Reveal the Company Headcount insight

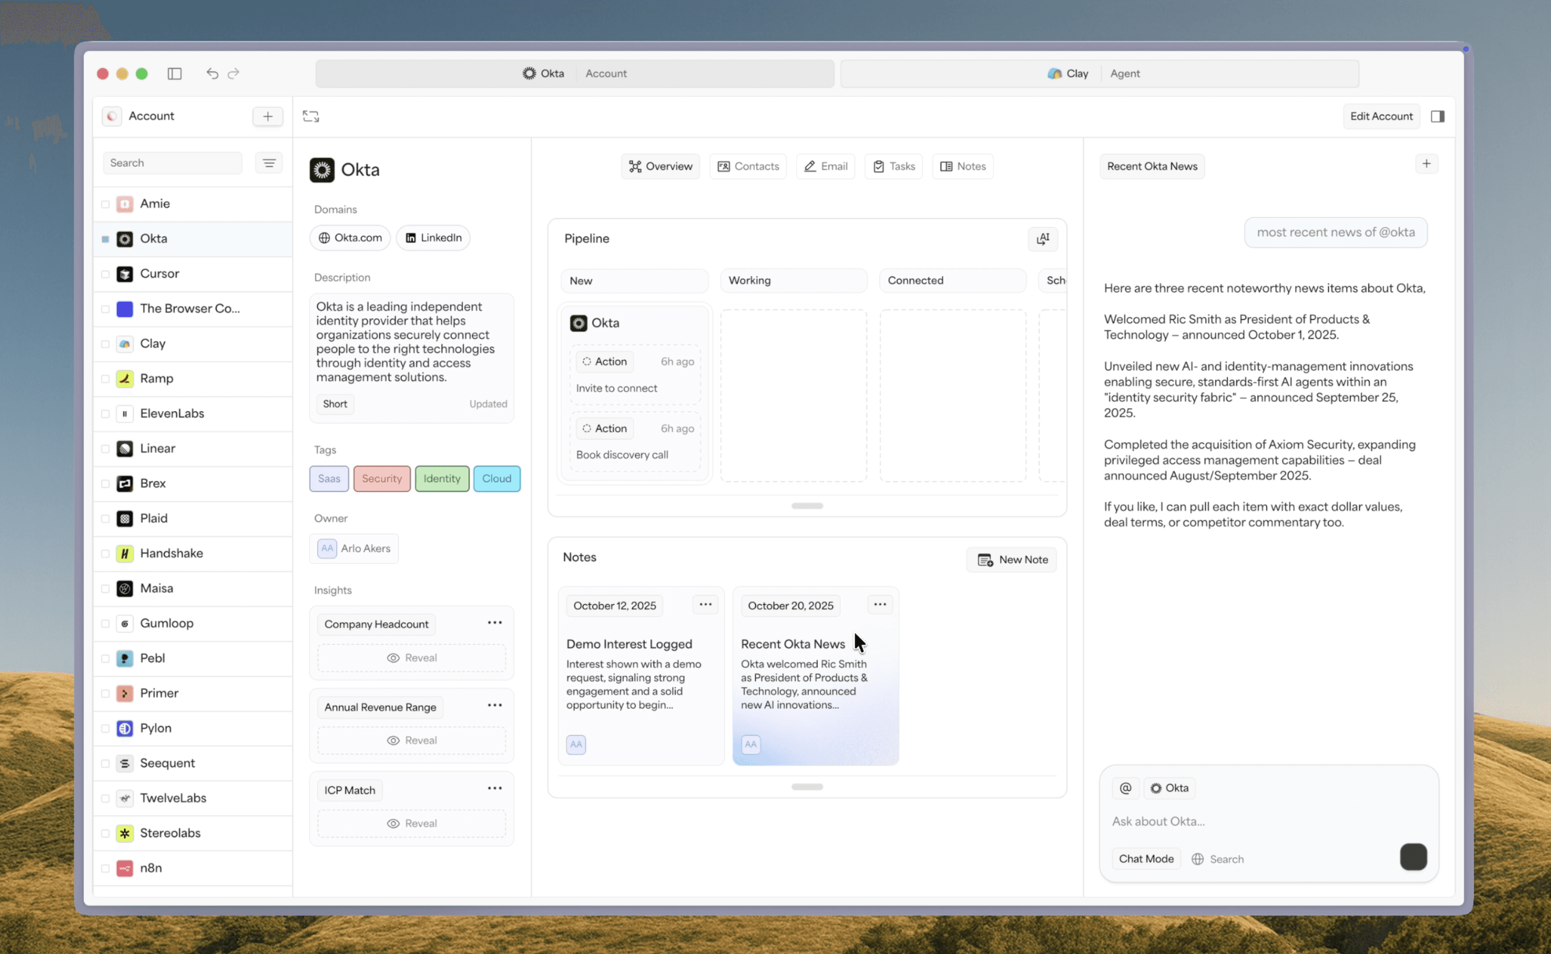[411, 658]
